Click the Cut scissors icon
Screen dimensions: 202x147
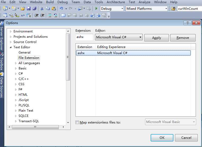click(42, 9)
